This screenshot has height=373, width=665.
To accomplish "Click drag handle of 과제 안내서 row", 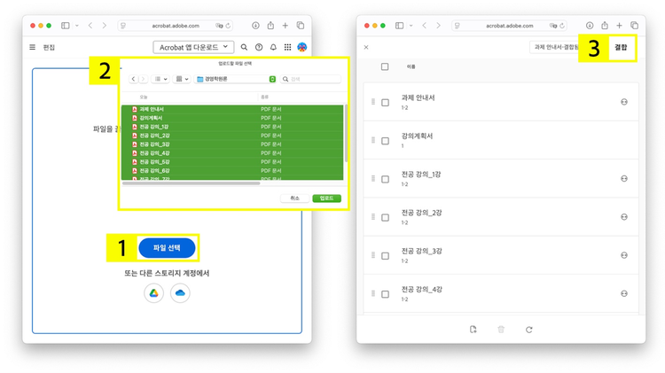I will click(x=373, y=102).
